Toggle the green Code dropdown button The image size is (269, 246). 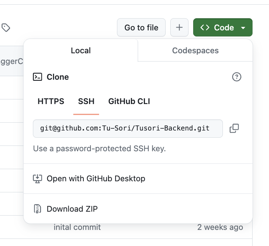(x=223, y=28)
